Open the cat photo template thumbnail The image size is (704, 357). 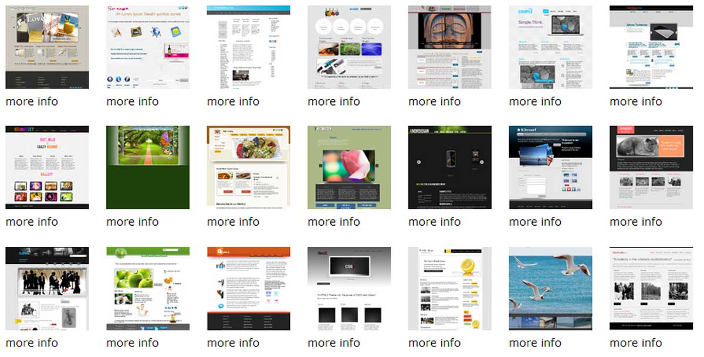(651, 168)
